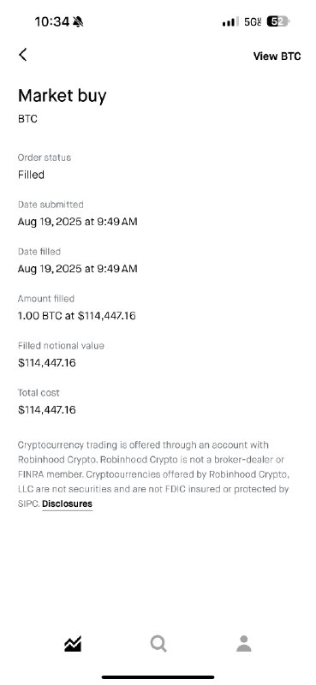
Task: Tap the cellular signal bars indicator
Action: pos(230,21)
